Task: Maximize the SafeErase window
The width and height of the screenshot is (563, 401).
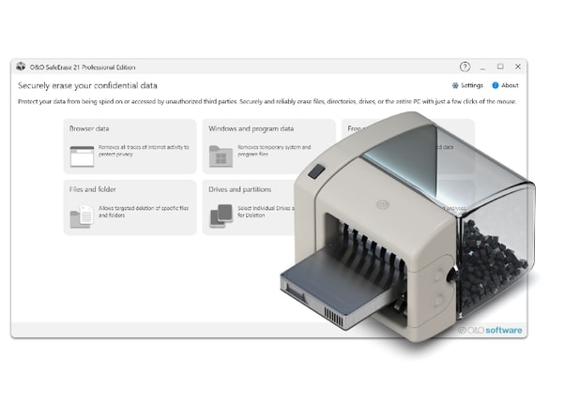Action: coord(500,67)
